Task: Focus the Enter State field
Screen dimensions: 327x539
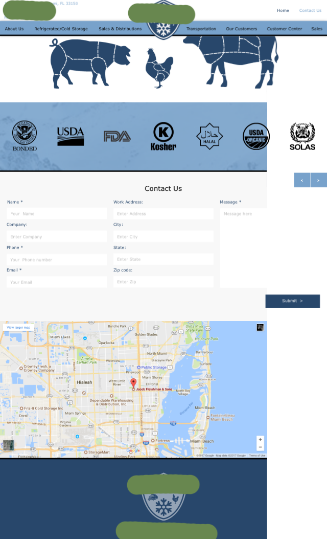Action: pyautogui.click(x=163, y=259)
